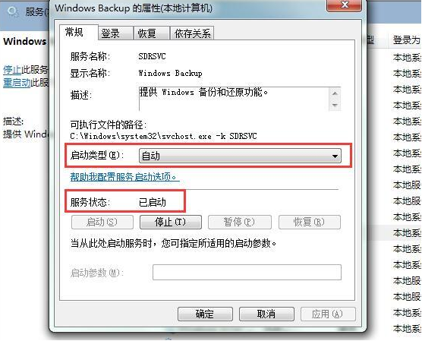Image resolution: width=422 pixels, height=341 pixels.
Task: Click the Services magnifier icon in title bar
Action: (x=12, y=12)
